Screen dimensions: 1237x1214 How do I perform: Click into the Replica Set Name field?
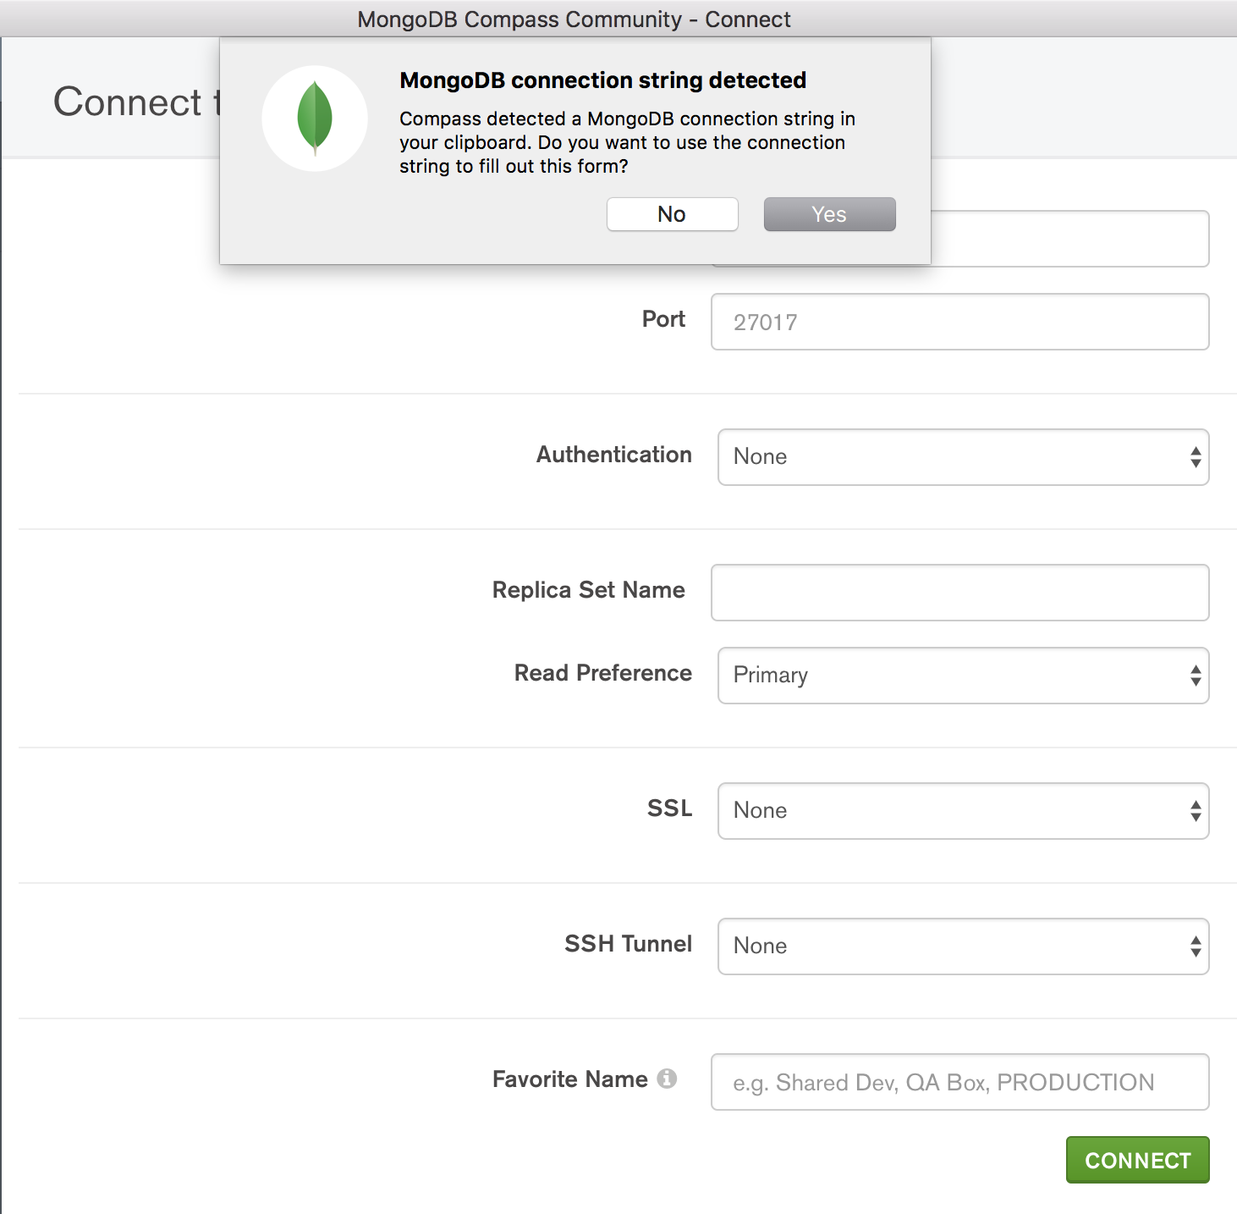pyautogui.click(x=959, y=593)
